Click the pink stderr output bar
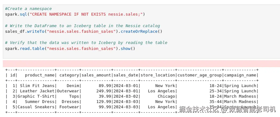Viewport: 280px width, 117px height. (x=141, y=64)
